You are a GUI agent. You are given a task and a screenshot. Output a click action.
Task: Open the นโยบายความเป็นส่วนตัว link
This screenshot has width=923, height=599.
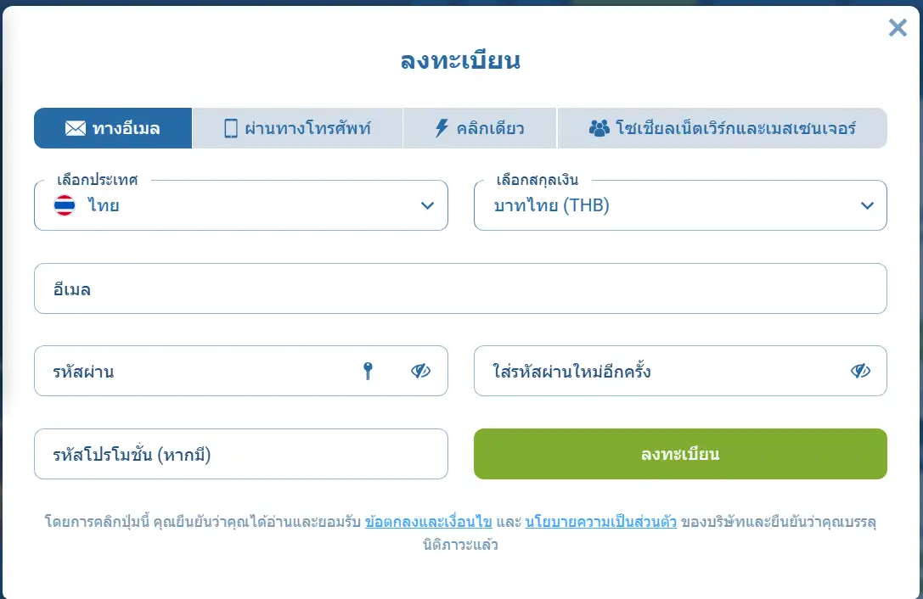point(601,523)
